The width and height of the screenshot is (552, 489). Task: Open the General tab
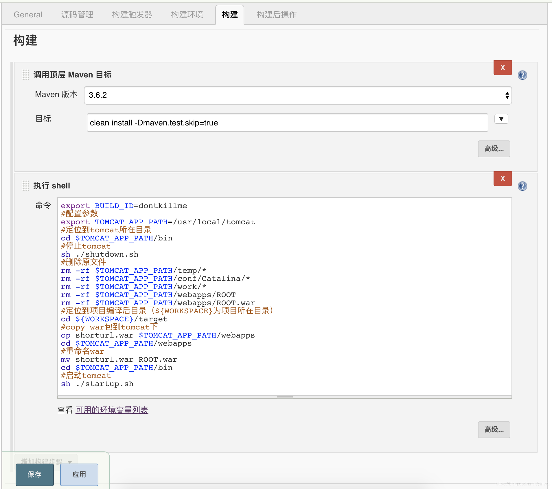tap(28, 14)
